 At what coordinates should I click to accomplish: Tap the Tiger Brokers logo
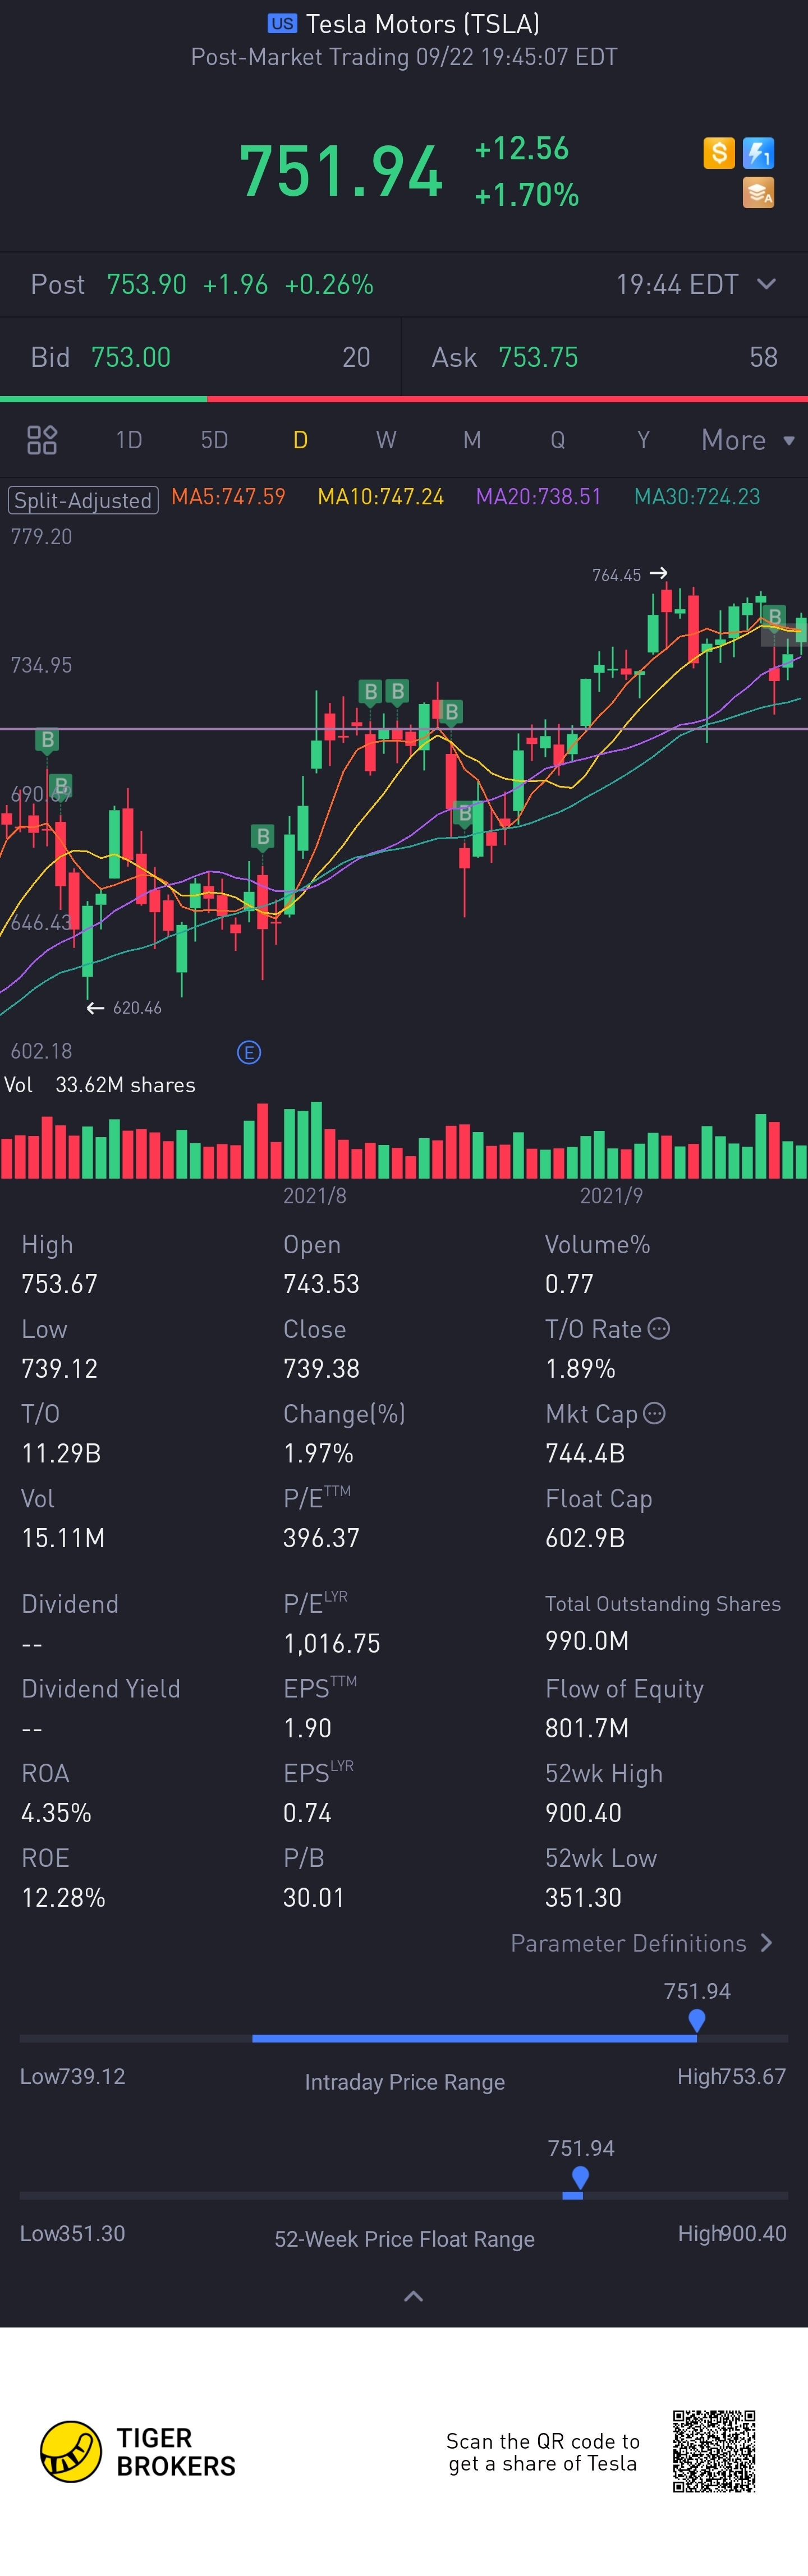click(70, 2451)
